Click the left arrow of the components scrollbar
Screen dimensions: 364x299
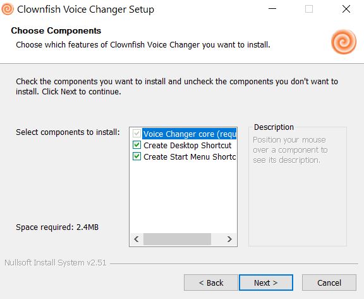click(136, 239)
